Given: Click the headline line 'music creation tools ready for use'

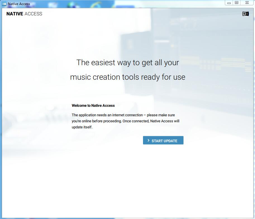Looking at the screenshot, I should (128, 77).
